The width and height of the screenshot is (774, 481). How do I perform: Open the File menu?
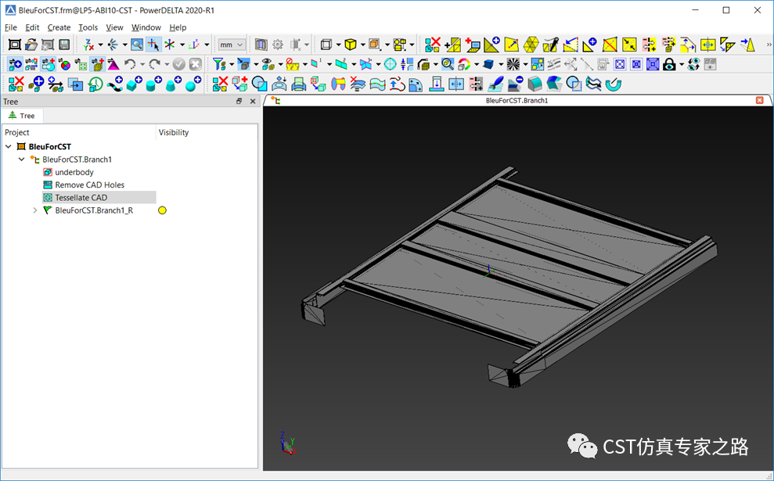[x=10, y=27]
